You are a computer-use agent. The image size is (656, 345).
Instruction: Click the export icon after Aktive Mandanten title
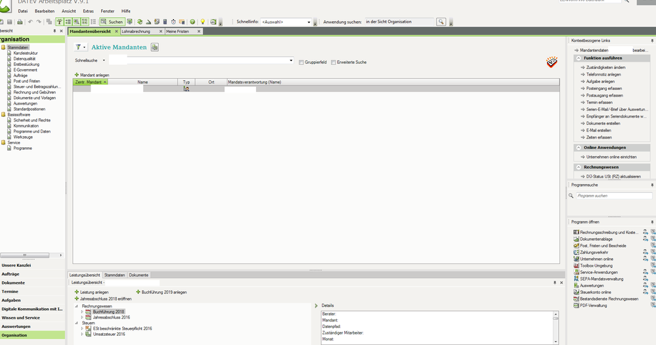[x=155, y=47]
